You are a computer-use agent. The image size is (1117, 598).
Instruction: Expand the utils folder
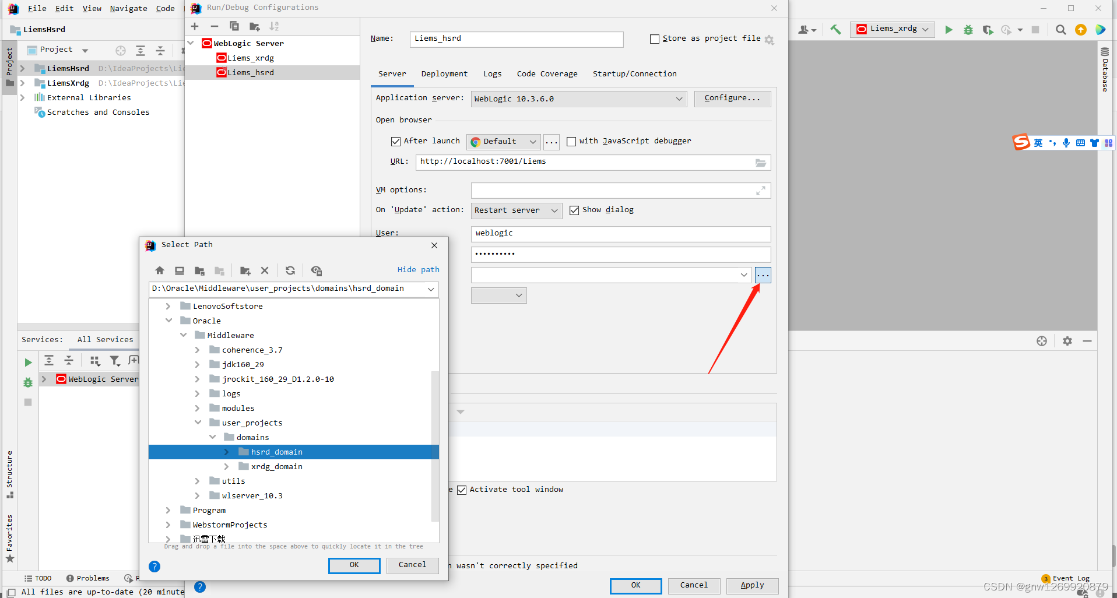coord(198,480)
